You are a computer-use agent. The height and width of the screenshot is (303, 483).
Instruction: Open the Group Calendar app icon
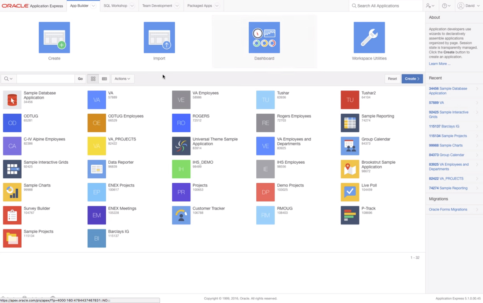(x=350, y=146)
